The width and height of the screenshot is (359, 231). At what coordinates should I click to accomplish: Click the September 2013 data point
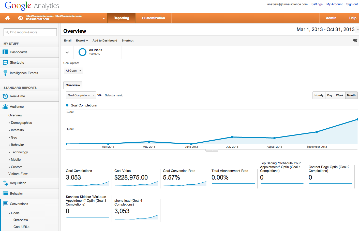click(317, 132)
